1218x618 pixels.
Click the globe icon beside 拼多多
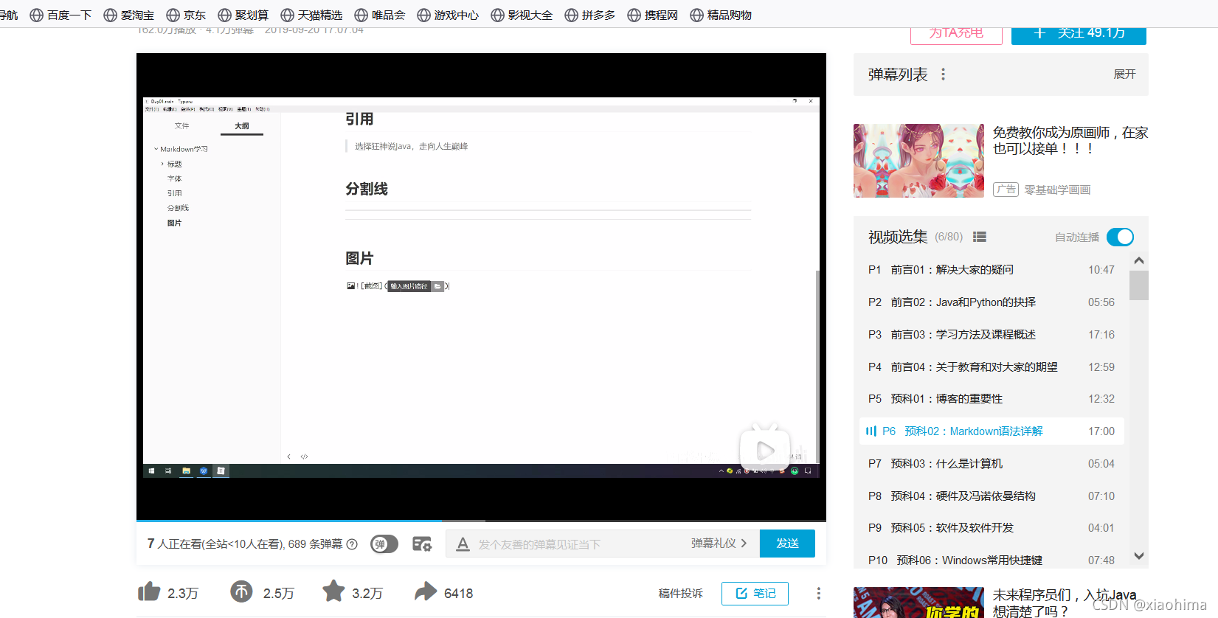(571, 15)
